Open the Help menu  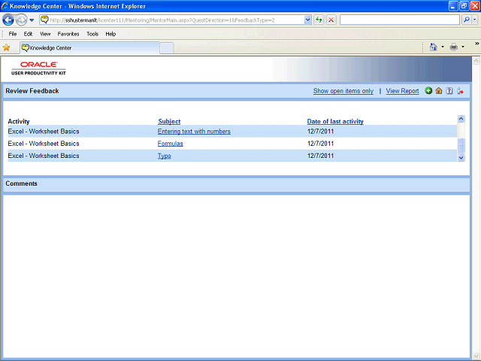tap(110, 34)
